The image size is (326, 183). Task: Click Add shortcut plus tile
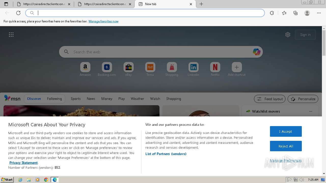coord(237,69)
